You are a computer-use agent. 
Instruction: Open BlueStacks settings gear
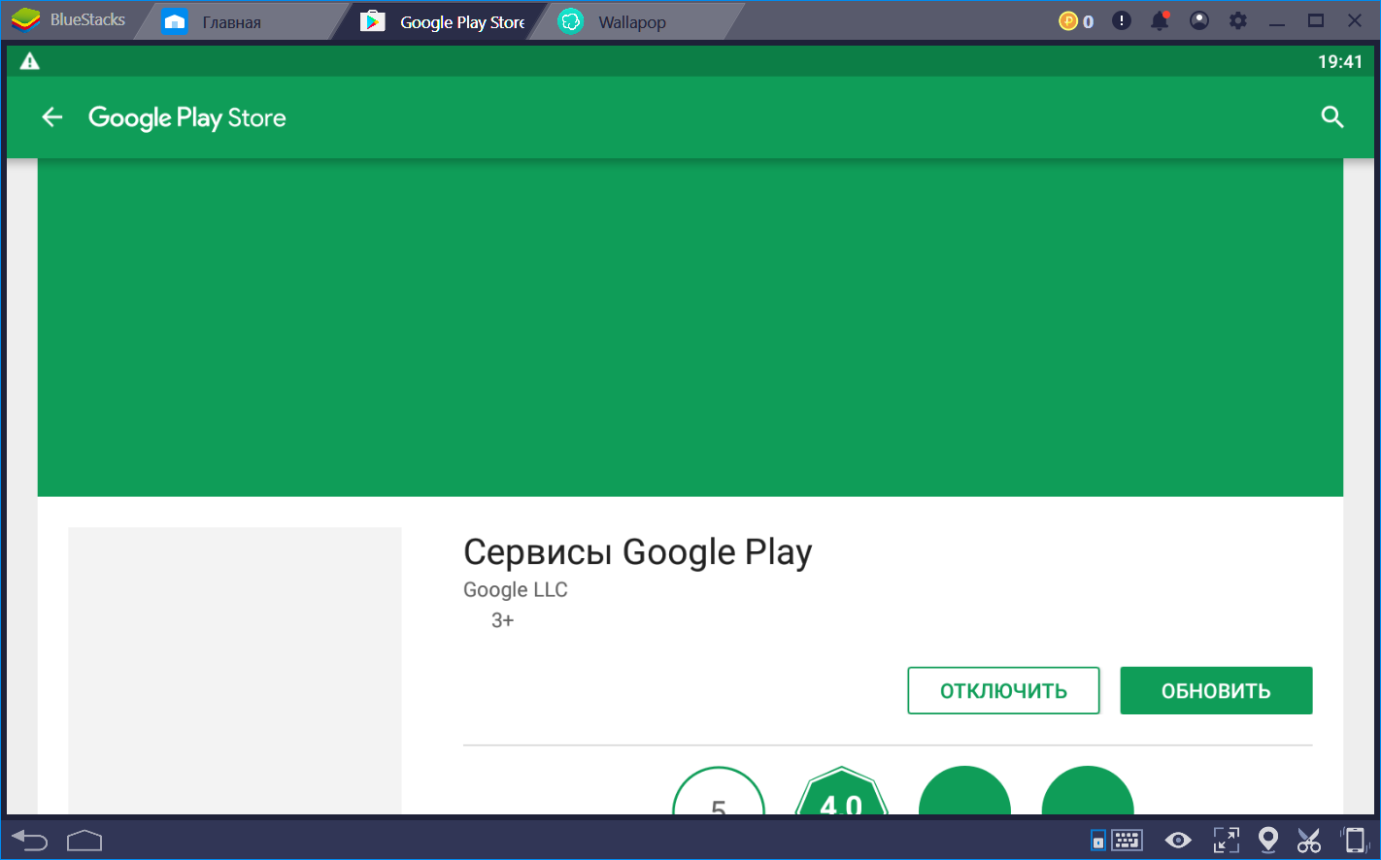tap(1238, 20)
